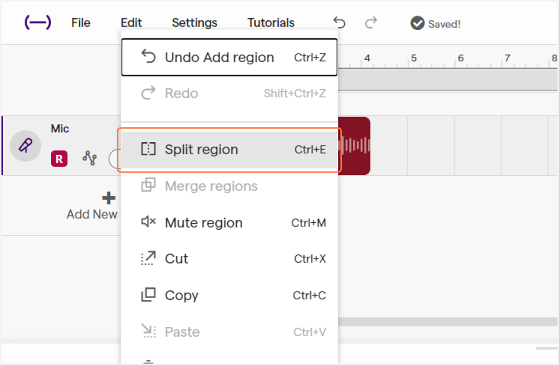
Task: Select the red audio region on timeline
Action: pos(354,146)
